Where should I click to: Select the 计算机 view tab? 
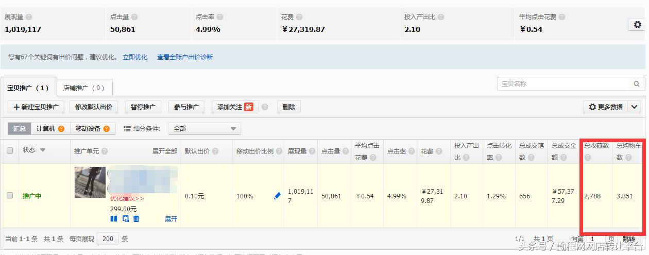pos(50,129)
